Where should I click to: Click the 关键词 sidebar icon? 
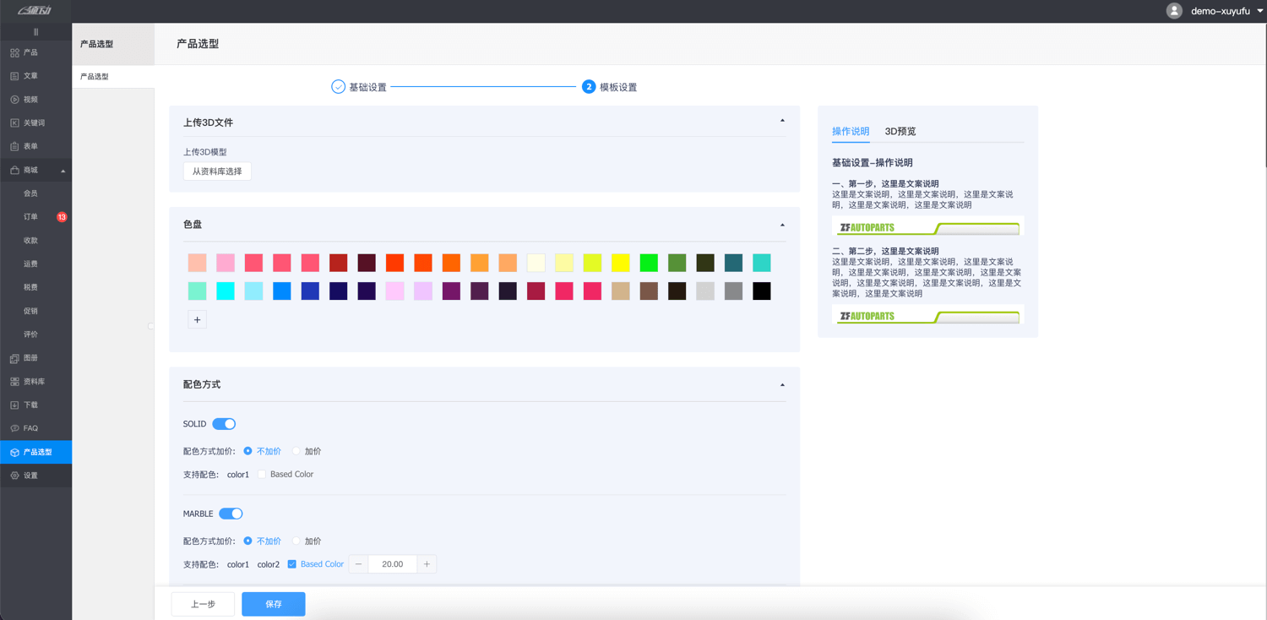14,123
